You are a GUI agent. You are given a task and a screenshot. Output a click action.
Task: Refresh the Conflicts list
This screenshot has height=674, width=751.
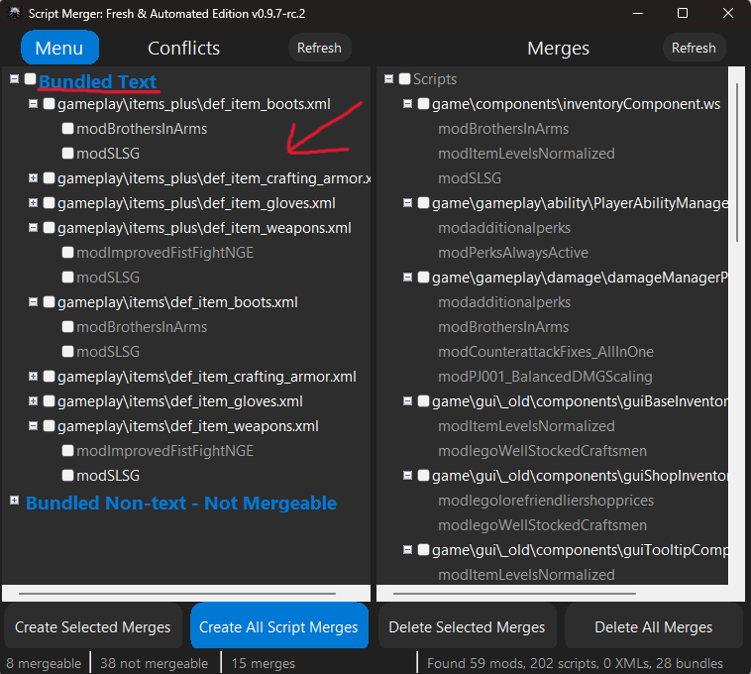[x=319, y=48]
